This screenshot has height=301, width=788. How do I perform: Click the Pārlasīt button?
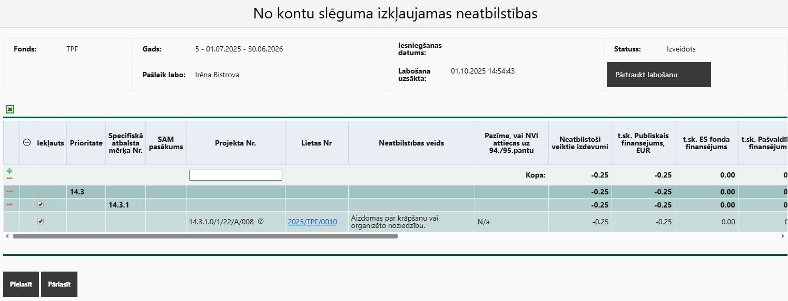point(59,284)
